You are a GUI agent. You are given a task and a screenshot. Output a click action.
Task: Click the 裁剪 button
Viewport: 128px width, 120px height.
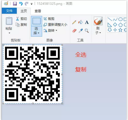(49, 19)
